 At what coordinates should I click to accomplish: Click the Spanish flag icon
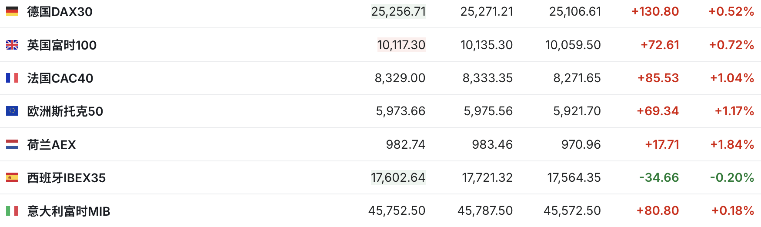point(12,177)
